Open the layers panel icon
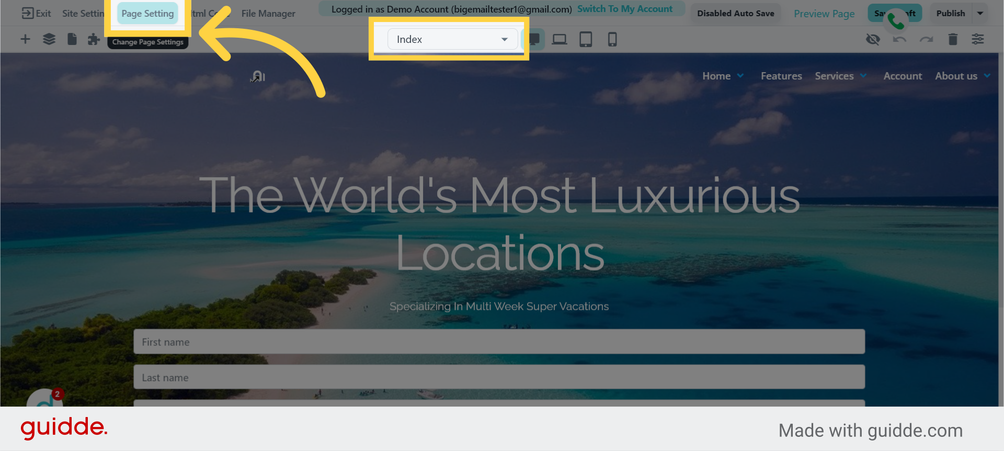Viewport: 1004px width, 451px height. click(49, 39)
